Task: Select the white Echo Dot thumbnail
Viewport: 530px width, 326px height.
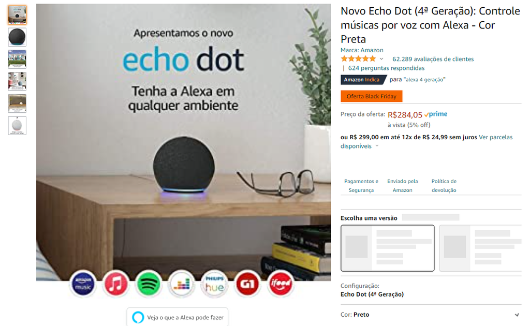Action: pyautogui.click(x=17, y=126)
